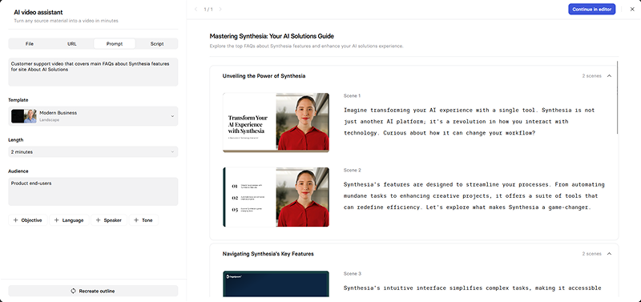Click Continue in editor button
Screen dimensions: 641x302
coord(591,9)
